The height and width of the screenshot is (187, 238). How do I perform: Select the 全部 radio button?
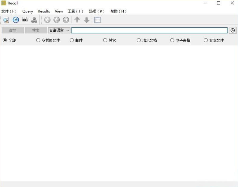pyautogui.click(x=5, y=40)
